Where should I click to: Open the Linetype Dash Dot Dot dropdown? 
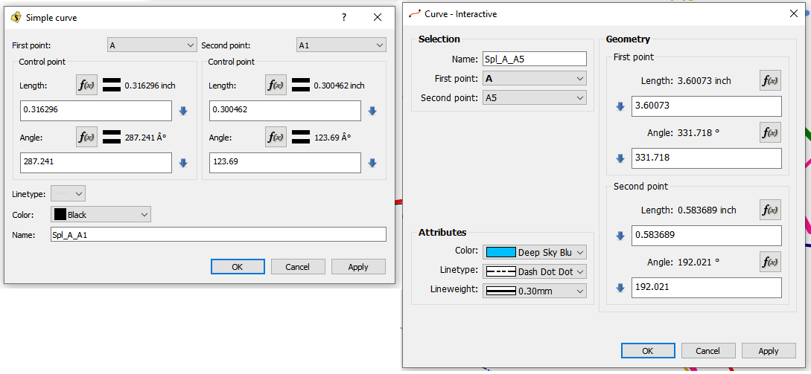[x=534, y=271]
